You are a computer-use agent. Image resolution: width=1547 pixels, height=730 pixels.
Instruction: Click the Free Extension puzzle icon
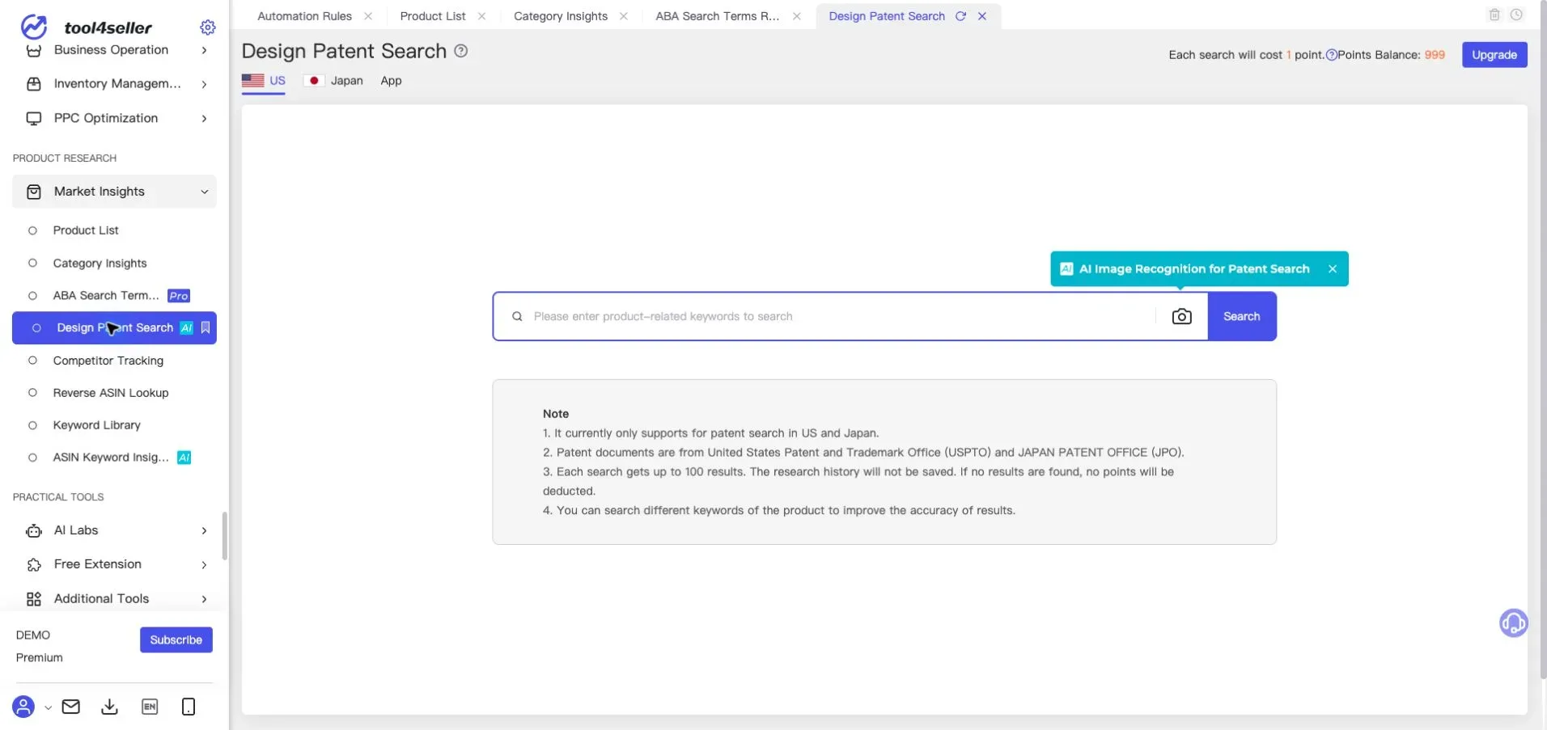click(x=34, y=564)
